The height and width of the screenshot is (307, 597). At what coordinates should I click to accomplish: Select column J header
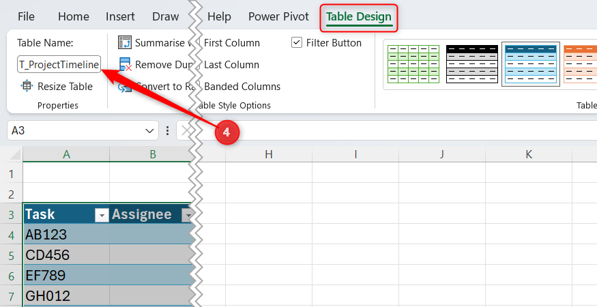(441, 154)
